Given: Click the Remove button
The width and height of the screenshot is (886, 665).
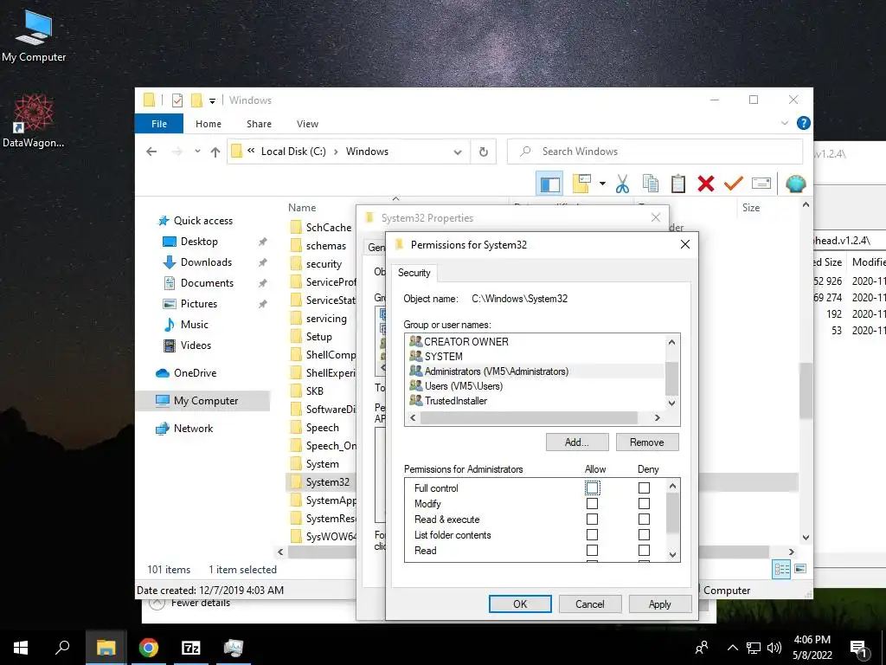Looking at the screenshot, I should [647, 442].
